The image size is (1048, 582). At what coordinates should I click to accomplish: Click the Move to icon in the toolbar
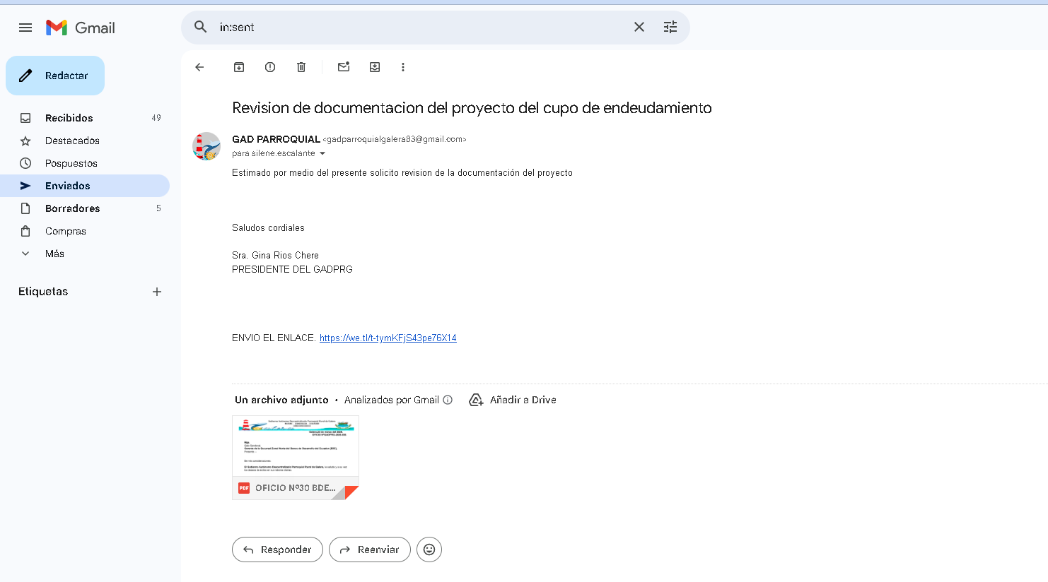point(375,67)
